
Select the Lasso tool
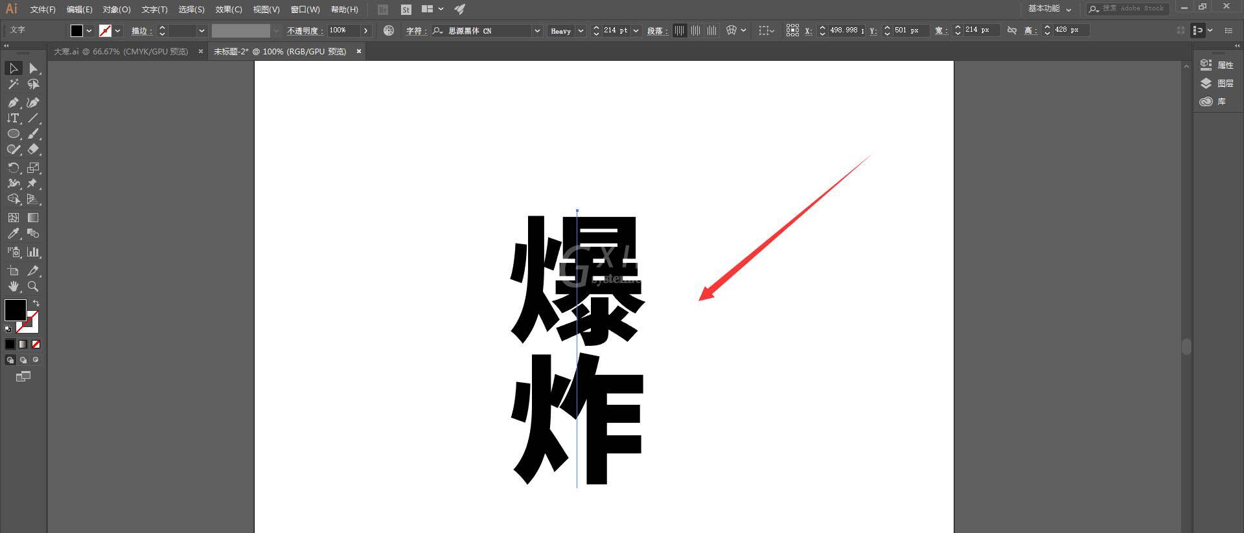pyautogui.click(x=33, y=84)
